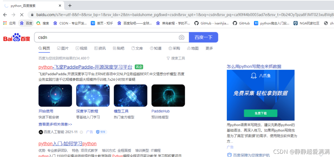The image size is (334, 157).
Task: Click the 广告 label under PaddlePaddle result
Action: (x=89, y=132)
